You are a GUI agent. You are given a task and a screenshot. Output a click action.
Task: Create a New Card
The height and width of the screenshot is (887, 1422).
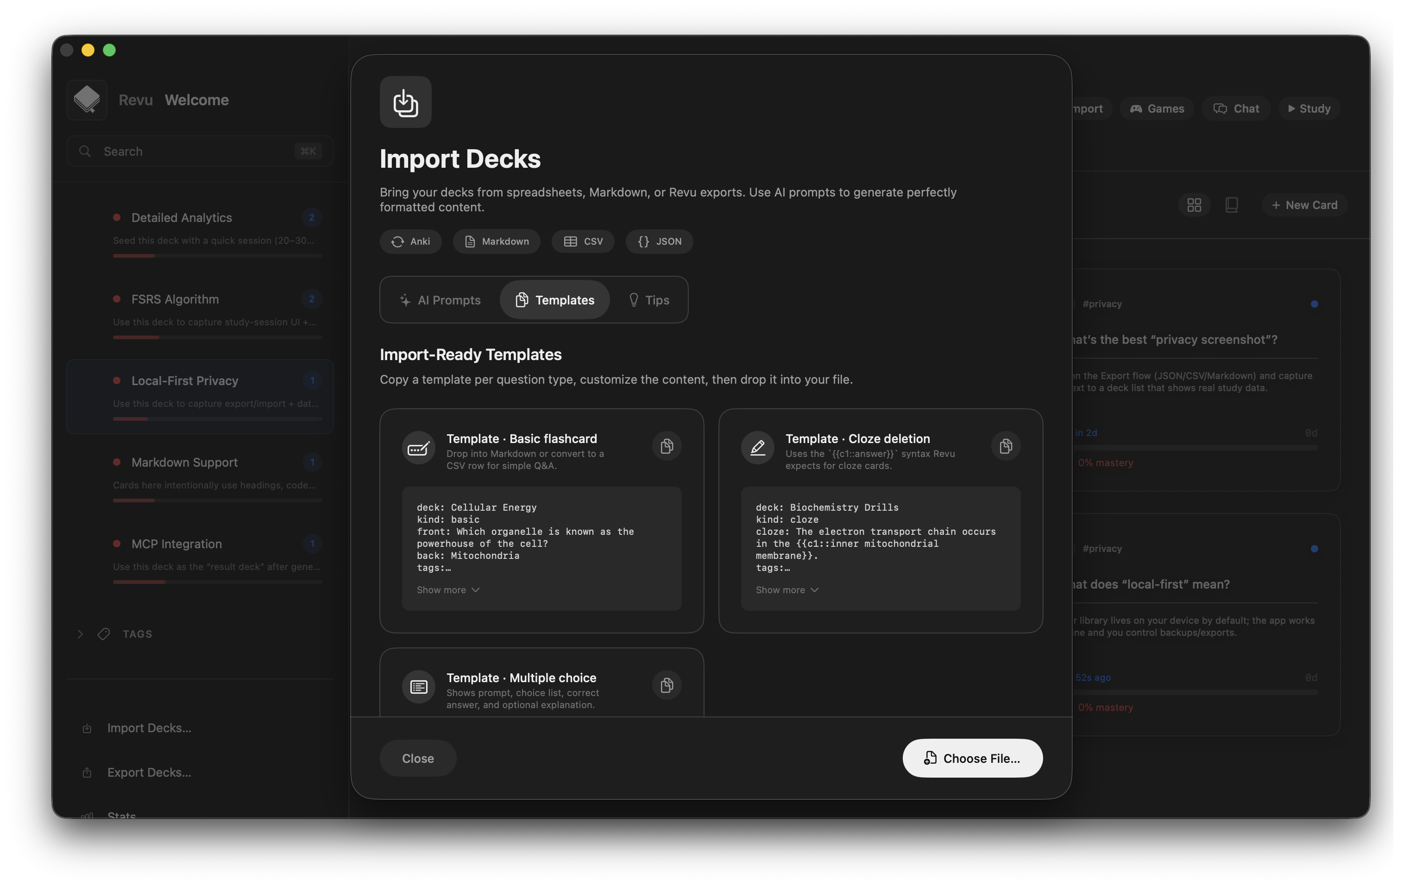coord(1304,205)
